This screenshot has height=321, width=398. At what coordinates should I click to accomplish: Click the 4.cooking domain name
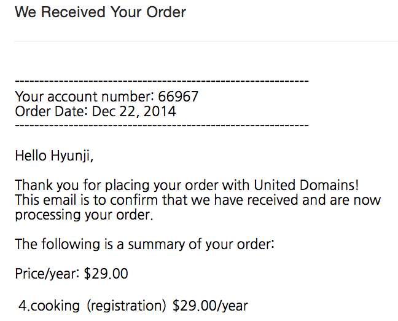point(49,306)
